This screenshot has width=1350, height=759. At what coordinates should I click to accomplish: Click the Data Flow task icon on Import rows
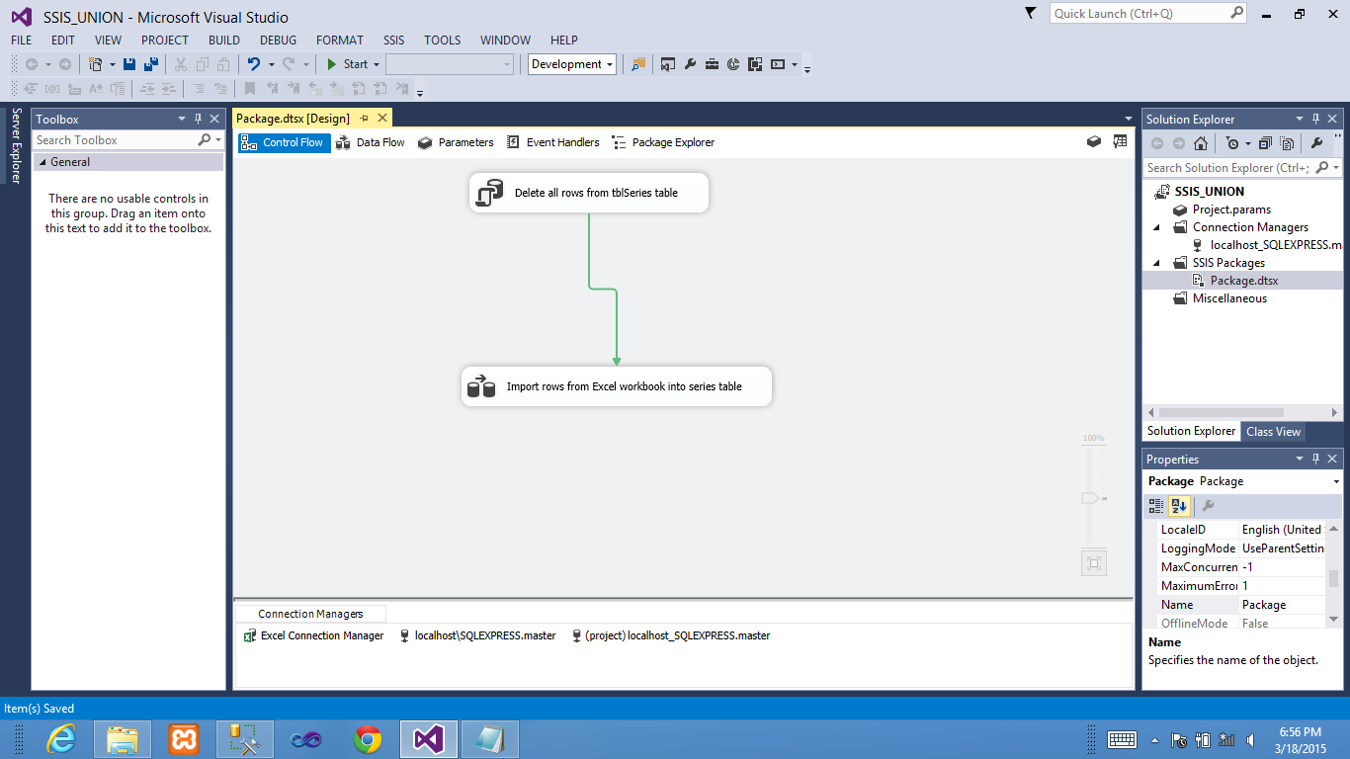[481, 386]
